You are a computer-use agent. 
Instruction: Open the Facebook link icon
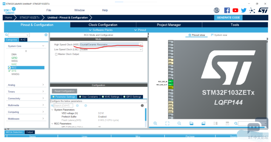pos(227,10)
